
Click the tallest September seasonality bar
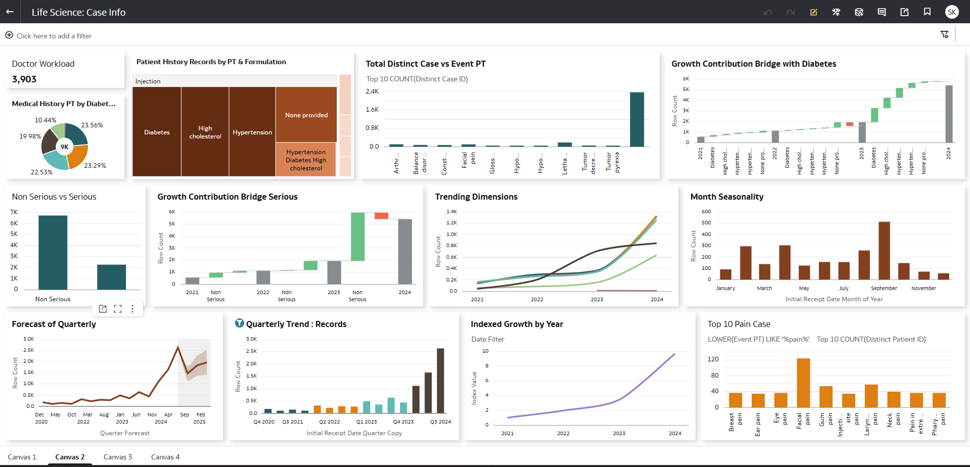pos(884,251)
